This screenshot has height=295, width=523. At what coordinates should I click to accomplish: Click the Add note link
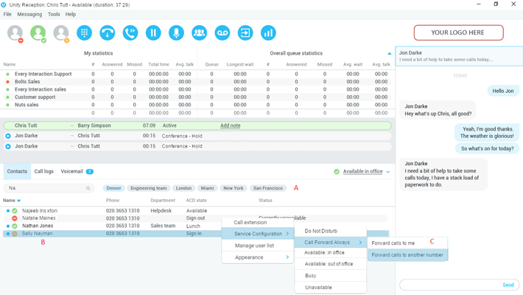click(x=231, y=125)
